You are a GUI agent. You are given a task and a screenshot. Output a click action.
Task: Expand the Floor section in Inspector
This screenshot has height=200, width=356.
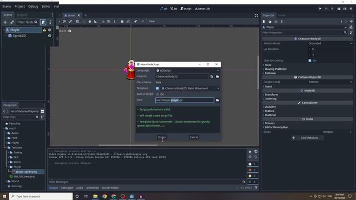268,65
